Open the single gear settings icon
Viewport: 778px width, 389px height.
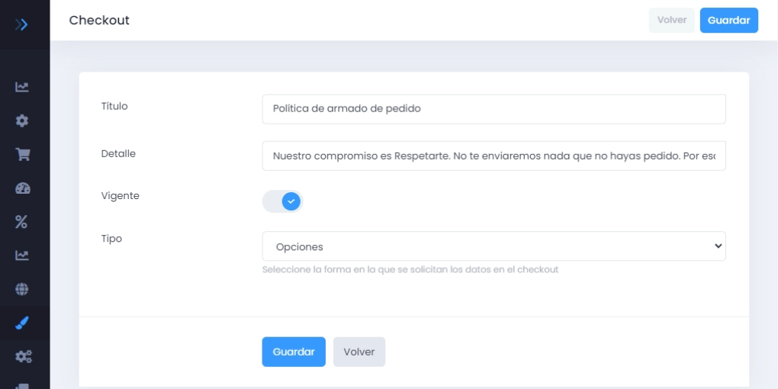tap(22, 121)
